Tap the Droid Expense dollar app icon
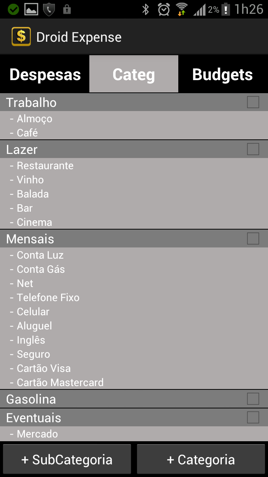Viewport: 268px width, 477px height. (21, 37)
